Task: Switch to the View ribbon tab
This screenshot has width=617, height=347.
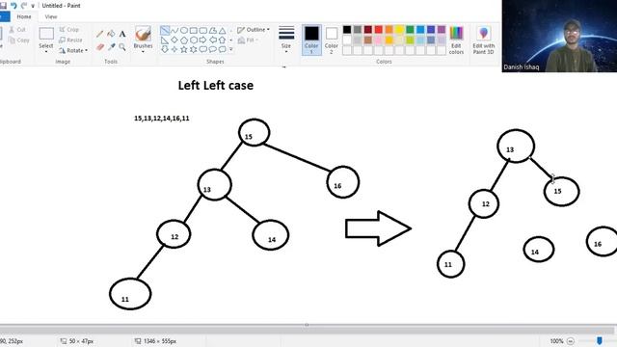Action: pyautogui.click(x=51, y=17)
